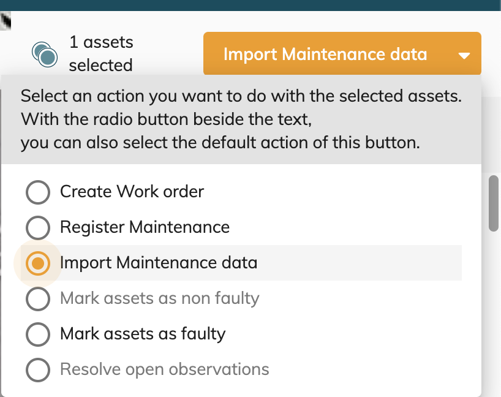Screen dimensions: 501x397
Task: Click the selected assets stacked-circles icon
Action: (45, 55)
